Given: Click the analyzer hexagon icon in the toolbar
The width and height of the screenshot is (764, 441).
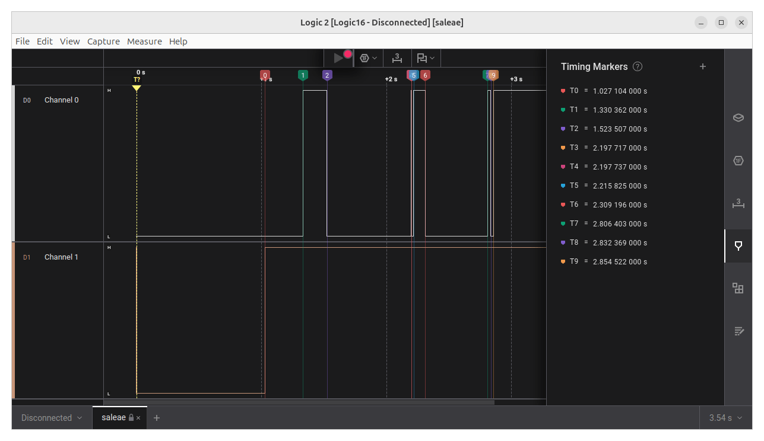Looking at the screenshot, I should 363,57.
